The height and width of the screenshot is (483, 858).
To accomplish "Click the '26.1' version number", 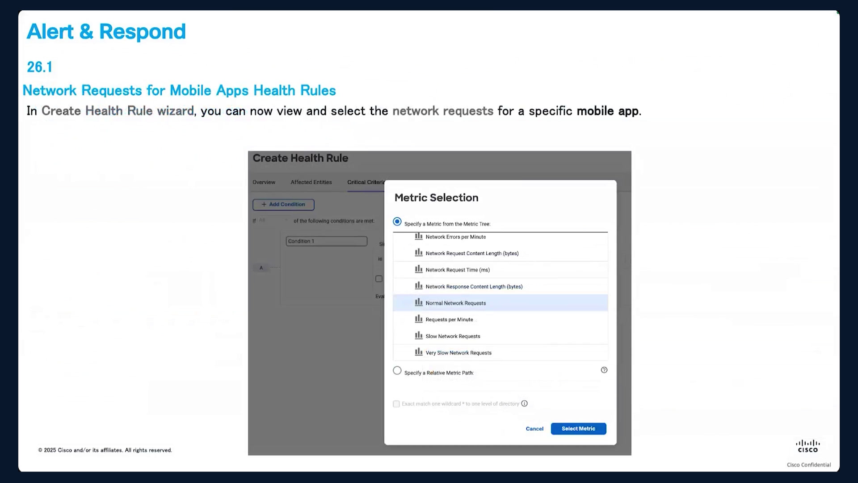I will click(x=40, y=67).
